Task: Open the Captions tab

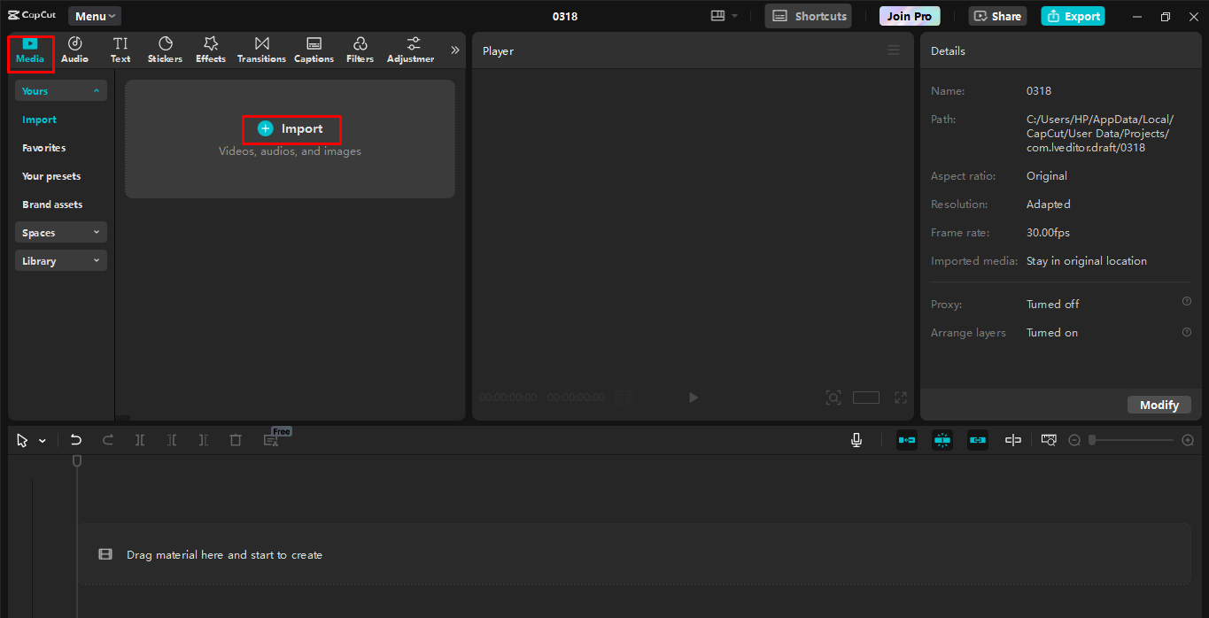Action: point(314,50)
